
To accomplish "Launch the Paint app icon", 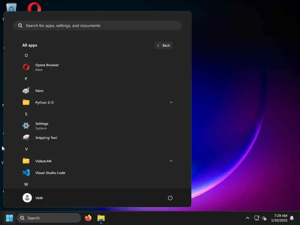I will coord(26,91).
